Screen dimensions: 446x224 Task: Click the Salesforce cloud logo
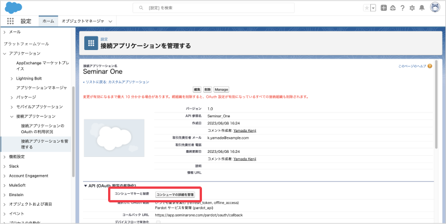pos(14,8)
